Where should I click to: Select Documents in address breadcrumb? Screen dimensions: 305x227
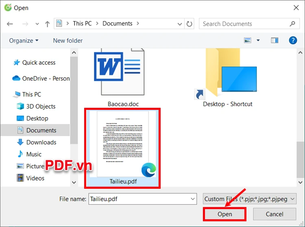pyautogui.click(x=118, y=24)
